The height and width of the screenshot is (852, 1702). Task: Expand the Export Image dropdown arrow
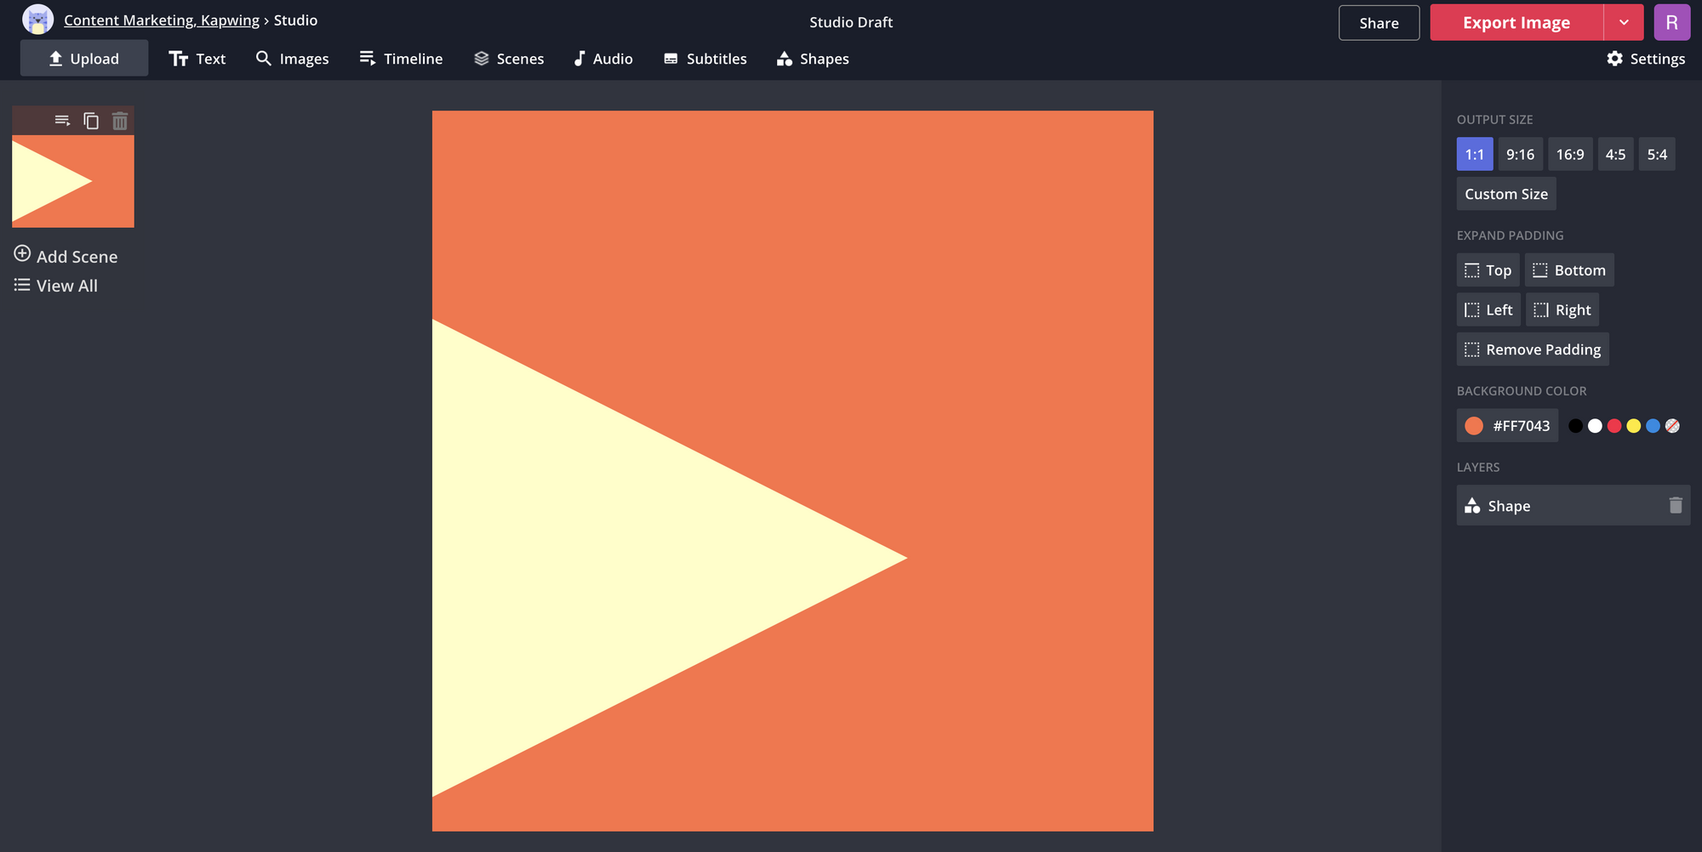click(1624, 23)
